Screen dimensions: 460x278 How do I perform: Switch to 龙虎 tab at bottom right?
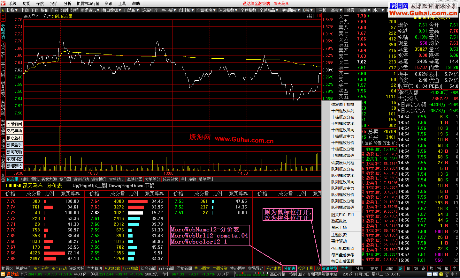click(x=374, y=268)
